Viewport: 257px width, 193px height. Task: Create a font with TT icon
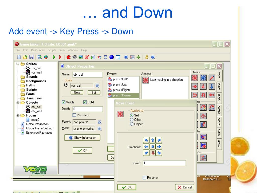pos(99,57)
